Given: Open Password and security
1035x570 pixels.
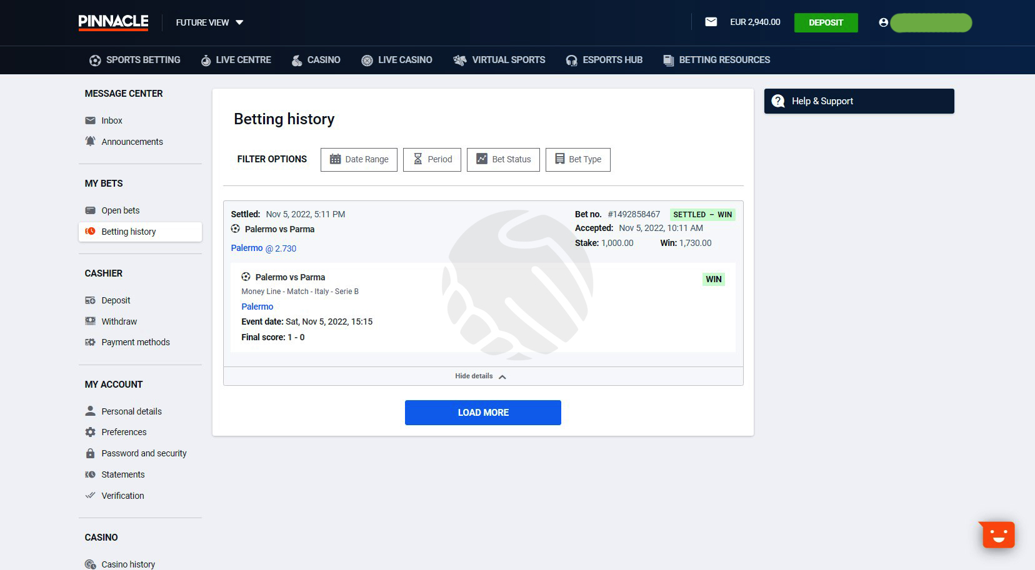Looking at the screenshot, I should tap(144, 453).
